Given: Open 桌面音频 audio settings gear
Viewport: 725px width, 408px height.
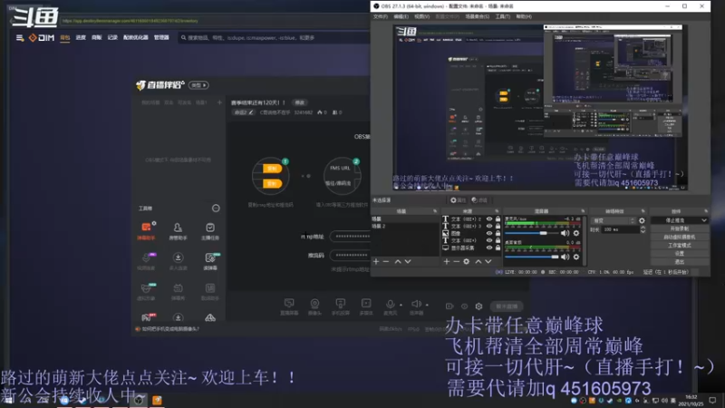Looking at the screenshot, I should coord(576,257).
